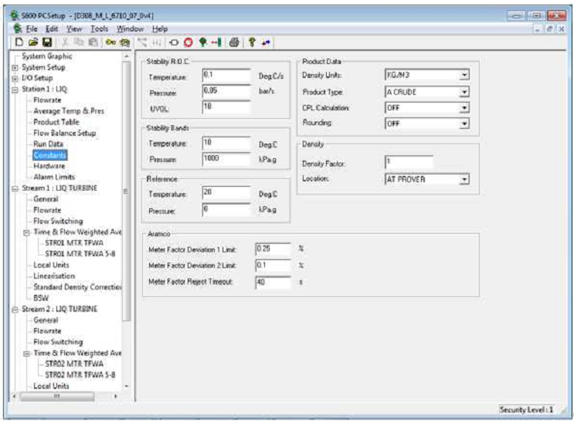Click the tree panel vertical scrollbar thumb
The height and width of the screenshot is (426, 574).
click(x=126, y=191)
